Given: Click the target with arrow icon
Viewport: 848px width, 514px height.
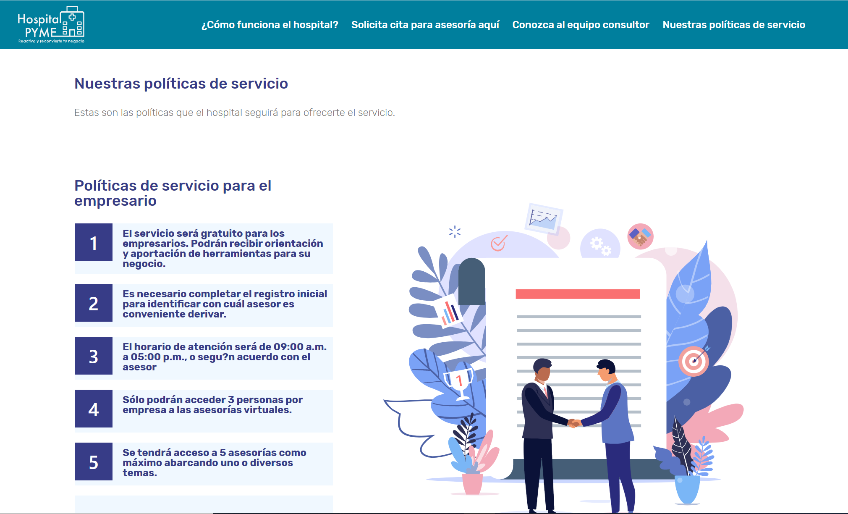Looking at the screenshot, I should coord(694,361).
